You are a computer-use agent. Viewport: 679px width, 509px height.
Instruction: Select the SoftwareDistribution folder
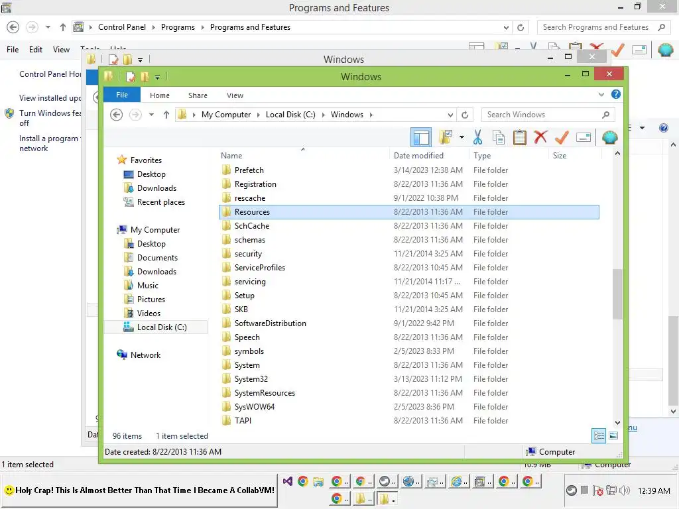click(271, 323)
